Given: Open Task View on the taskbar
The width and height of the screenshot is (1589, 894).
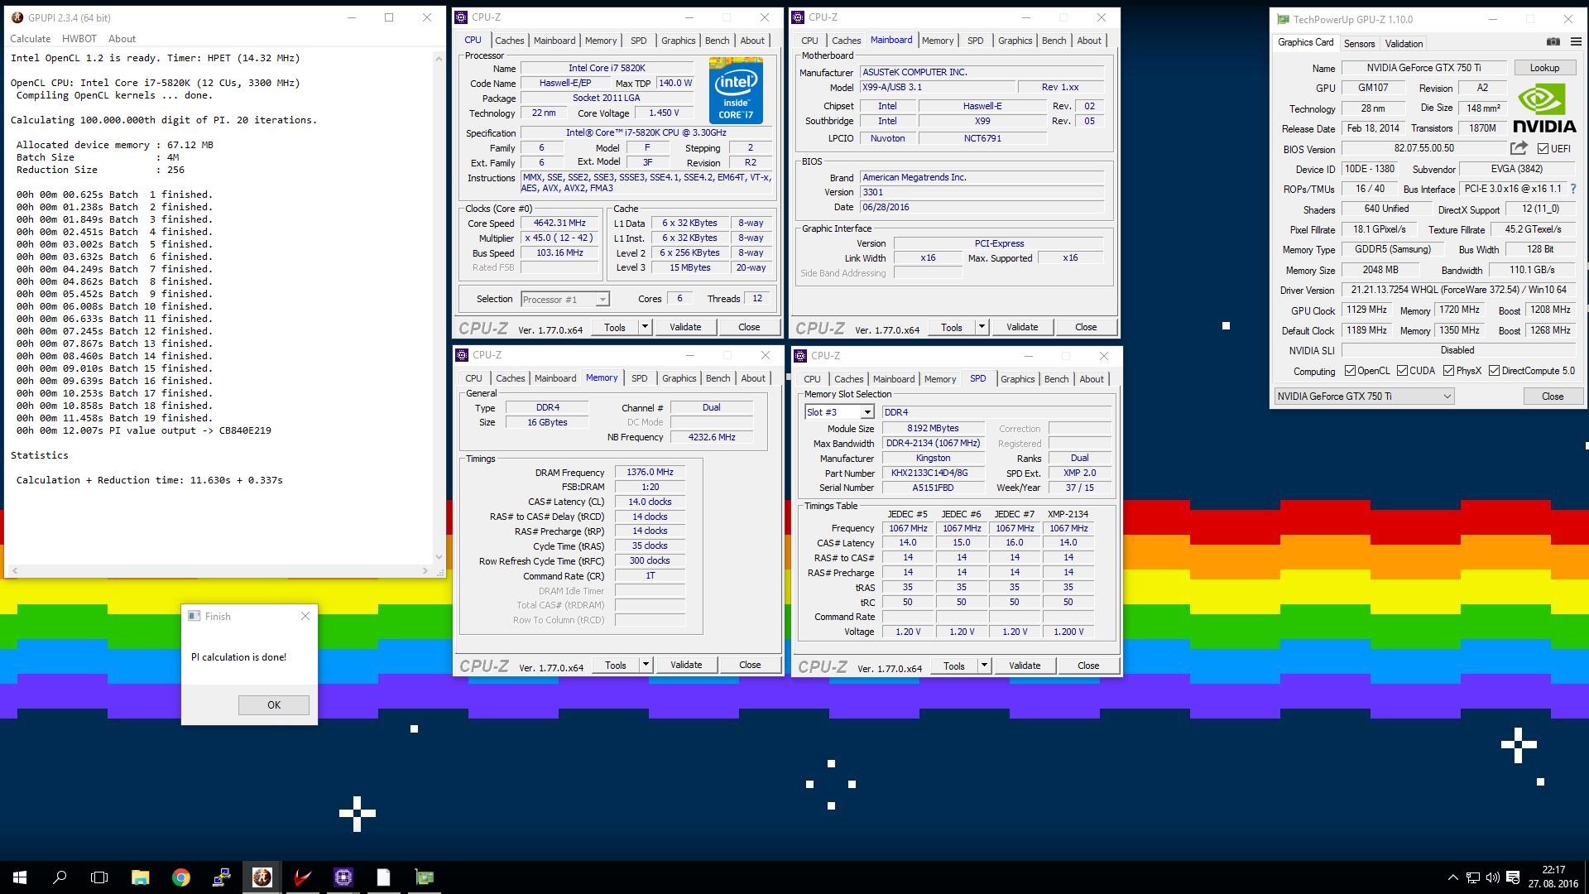Looking at the screenshot, I should pos(99,877).
